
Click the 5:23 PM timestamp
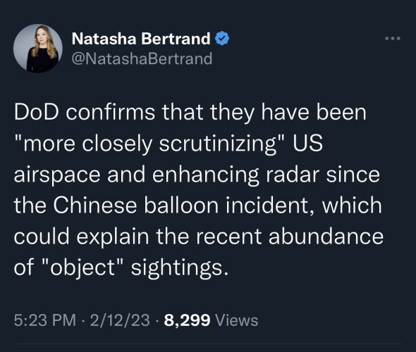45,320
